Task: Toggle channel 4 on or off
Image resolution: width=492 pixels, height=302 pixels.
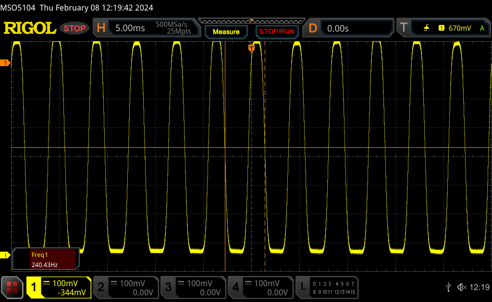Action: [235, 287]
